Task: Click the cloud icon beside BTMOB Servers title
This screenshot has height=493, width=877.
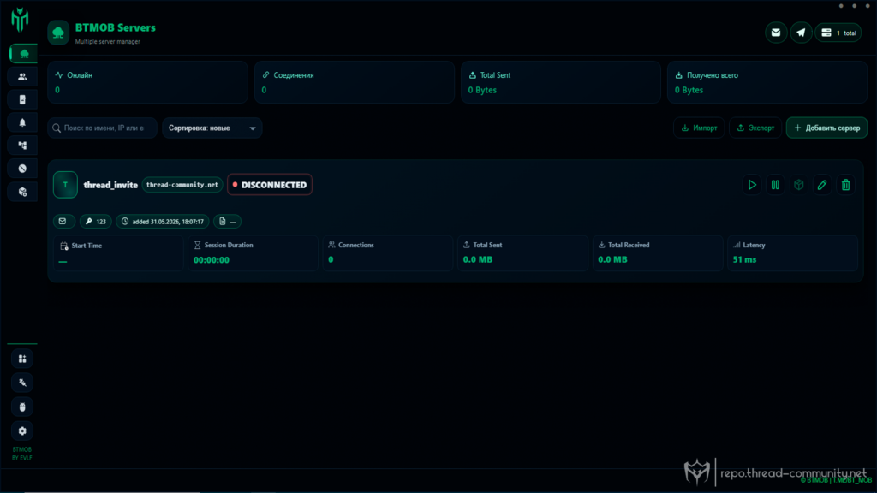Action: pos(58,33)
